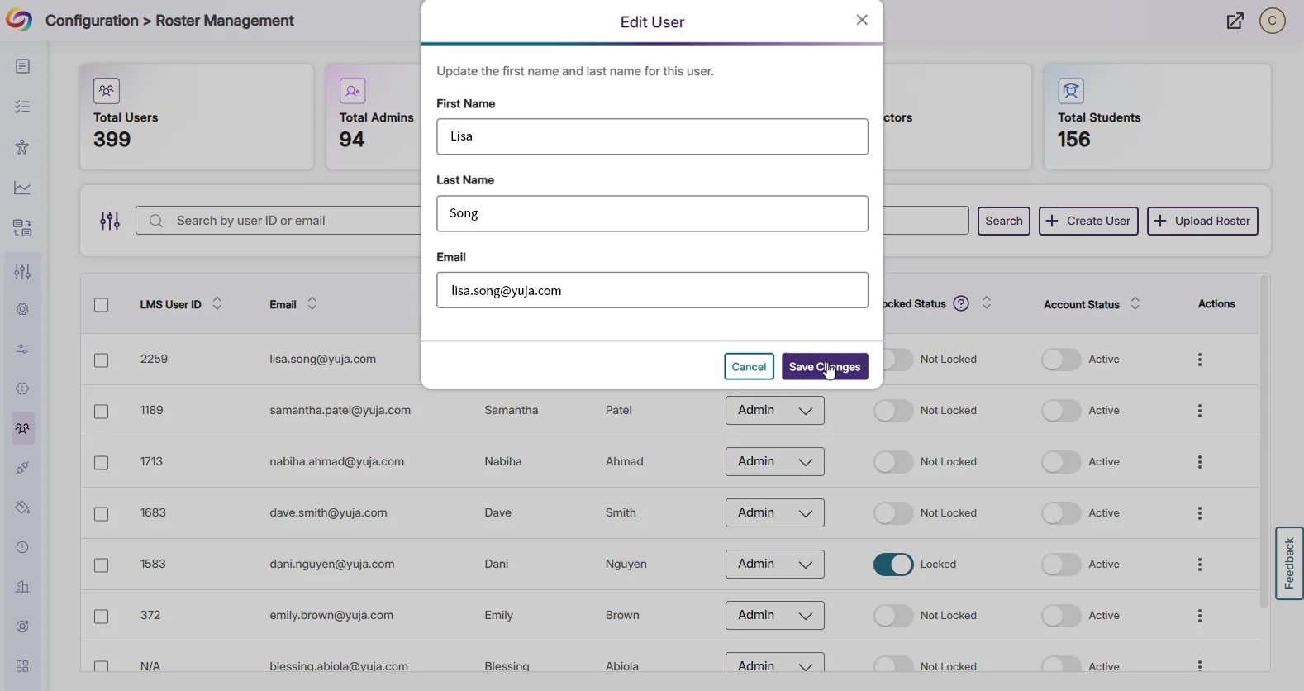Expand Admin role dropdown for Samantha Patel
This screenshot has width=1304, height=691.
pos(774,411)
